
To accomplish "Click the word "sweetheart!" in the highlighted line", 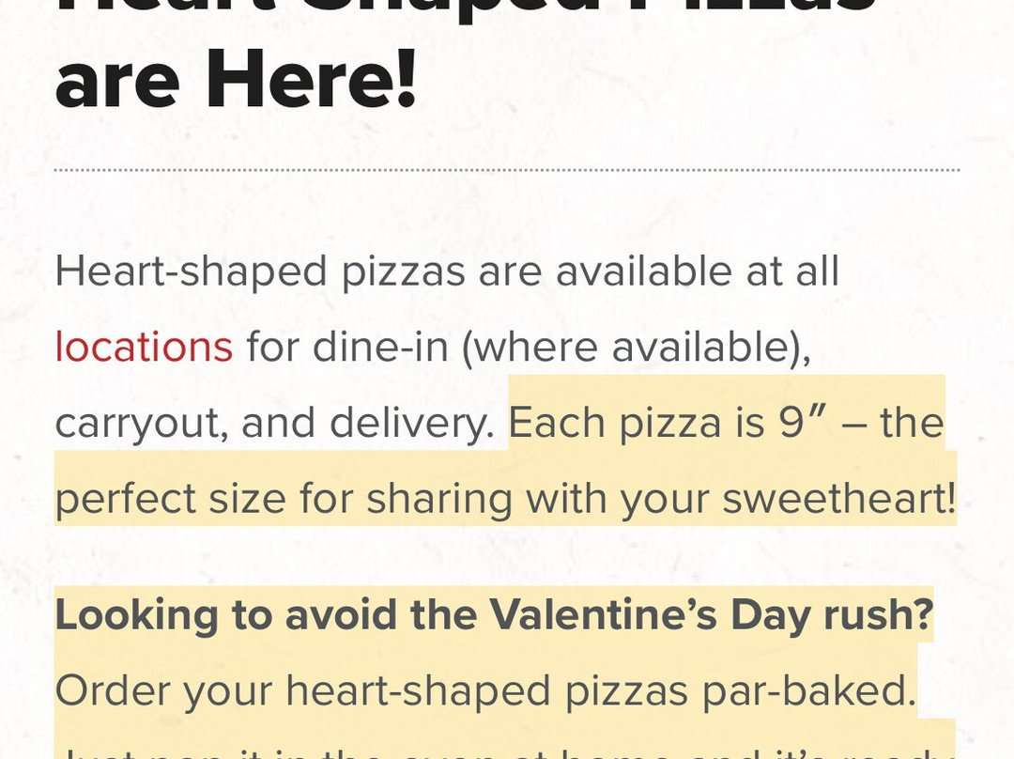I will coord(838,498).
